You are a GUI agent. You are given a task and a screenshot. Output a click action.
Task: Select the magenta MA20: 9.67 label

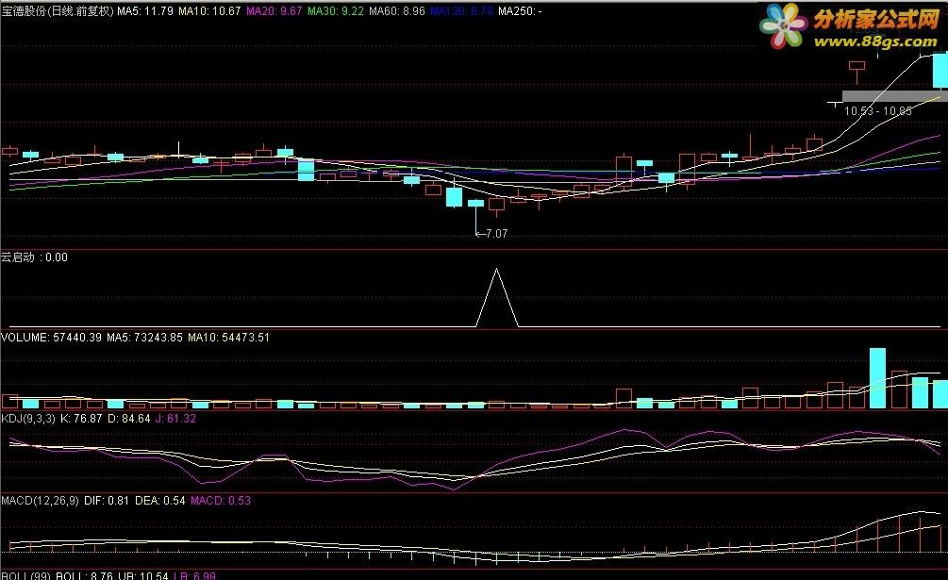[274, 11]
